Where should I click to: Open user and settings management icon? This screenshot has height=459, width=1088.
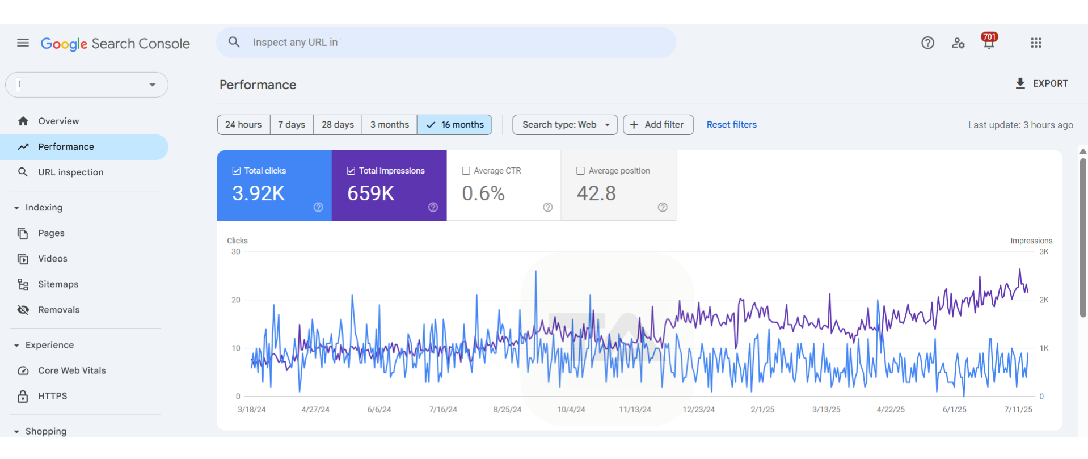pos(958,43)
